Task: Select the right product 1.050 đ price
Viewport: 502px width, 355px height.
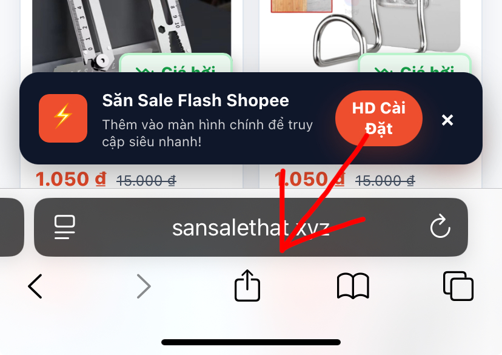Action: 310,179
